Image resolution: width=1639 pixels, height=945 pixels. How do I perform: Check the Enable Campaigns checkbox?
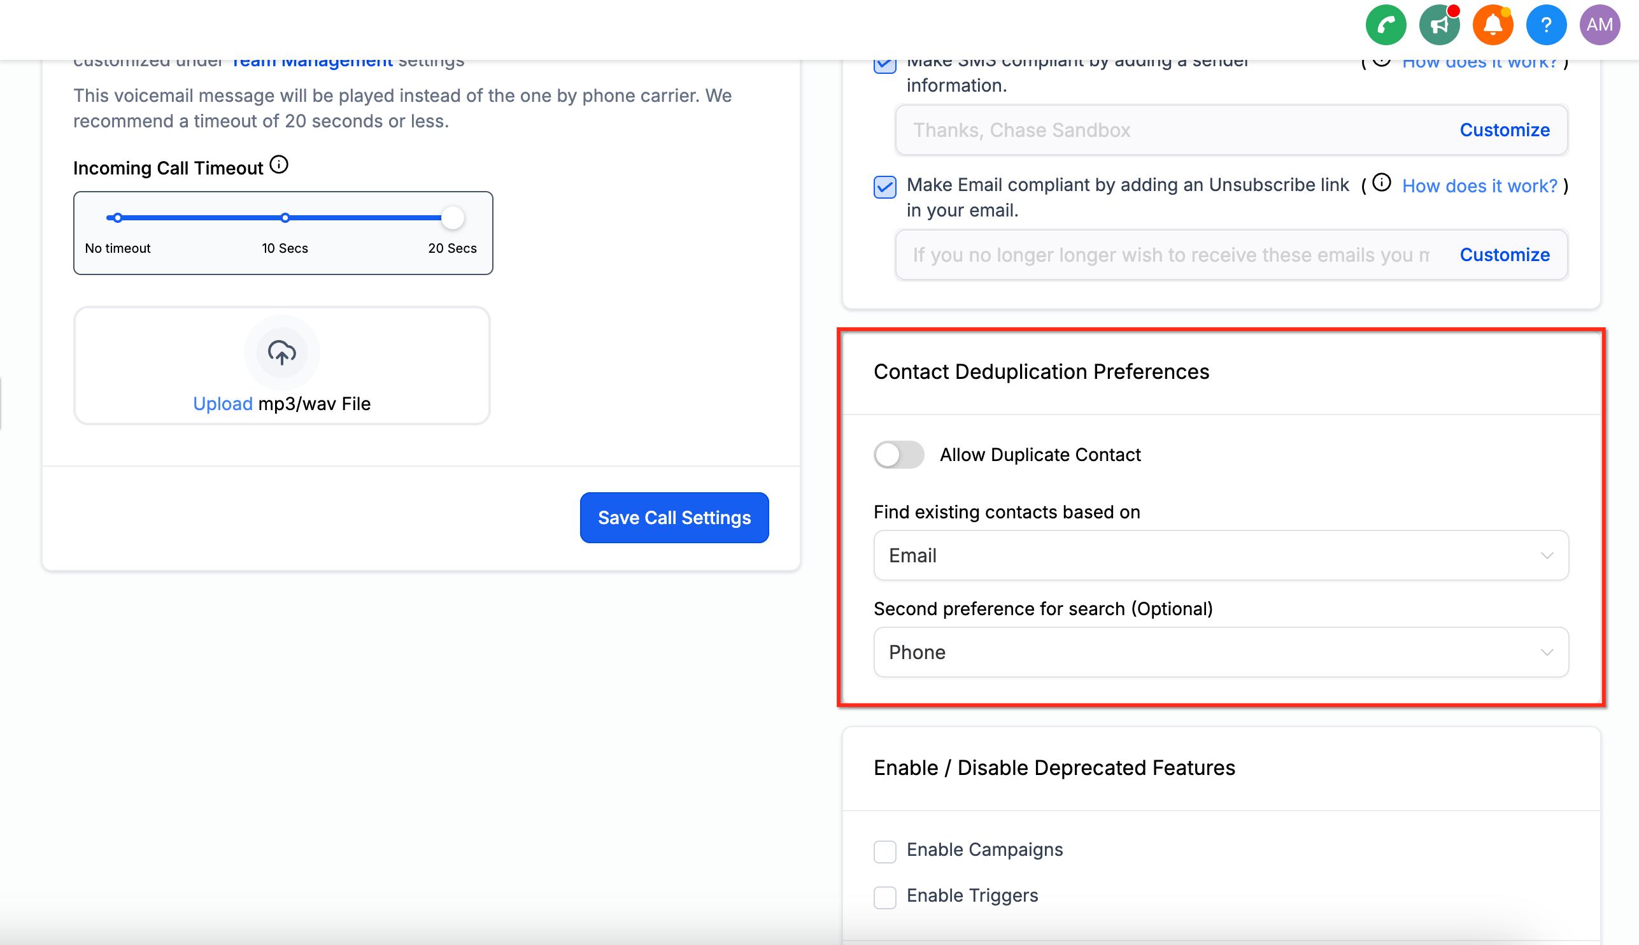tap(885, 851)
